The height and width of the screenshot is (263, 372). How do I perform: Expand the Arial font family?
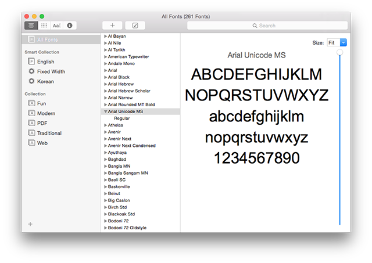105,70
